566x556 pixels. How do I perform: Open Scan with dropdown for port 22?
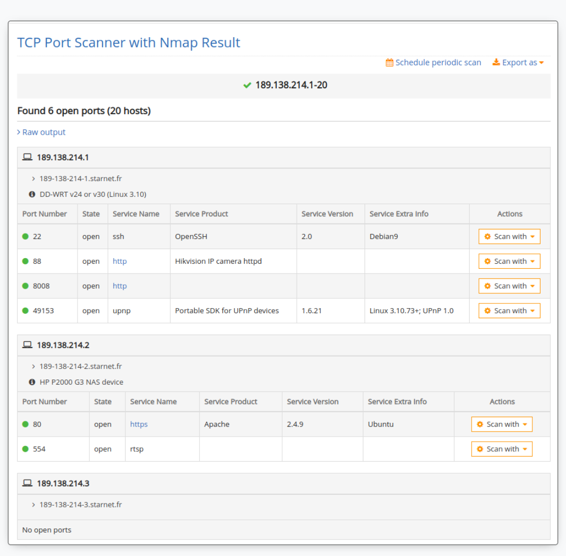pos(509,237)
